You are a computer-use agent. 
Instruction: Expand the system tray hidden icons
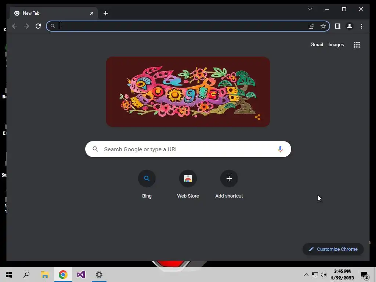(x=306, y=275)
